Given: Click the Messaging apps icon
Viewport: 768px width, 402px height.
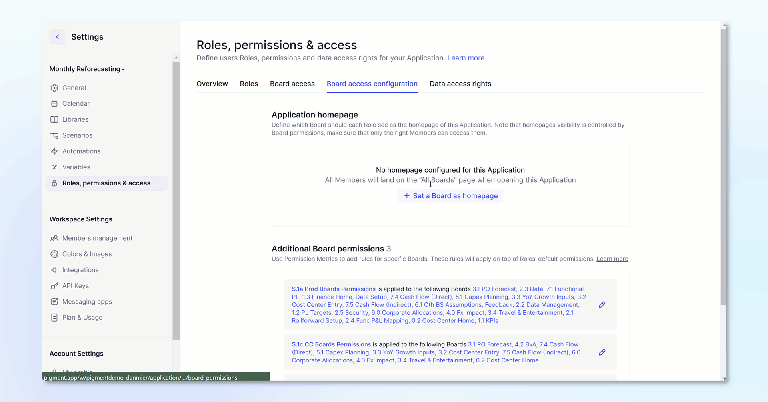Looking at the screenshot, I should point(54,302).
